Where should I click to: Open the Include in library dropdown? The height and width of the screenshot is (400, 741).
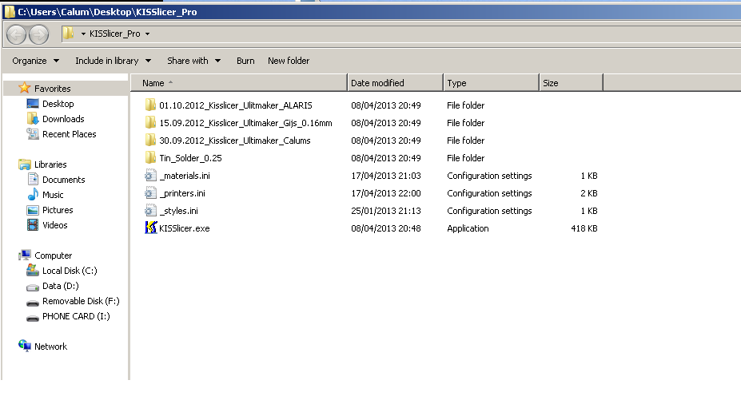pyautogui.click(x=113, y=61)
